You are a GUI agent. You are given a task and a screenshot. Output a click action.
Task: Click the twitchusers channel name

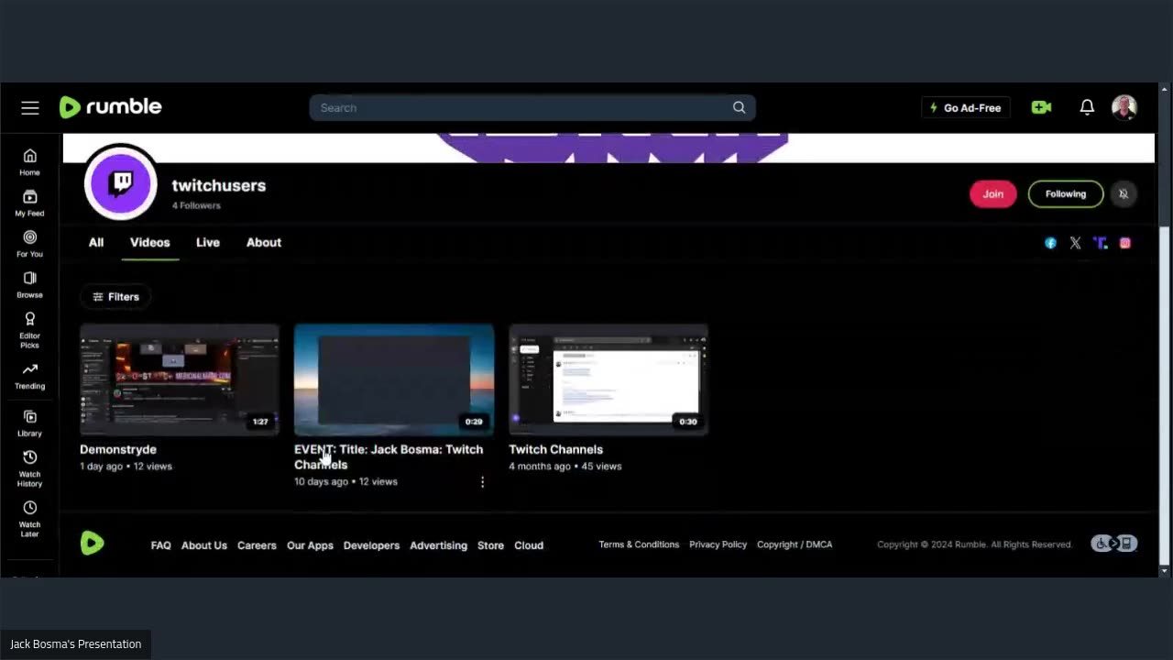tap(219, 185)
